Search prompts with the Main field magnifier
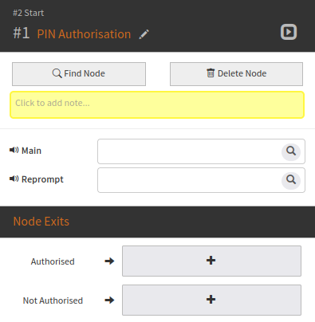The width and height of the screenshot is (315, 322). click(291, 151)
